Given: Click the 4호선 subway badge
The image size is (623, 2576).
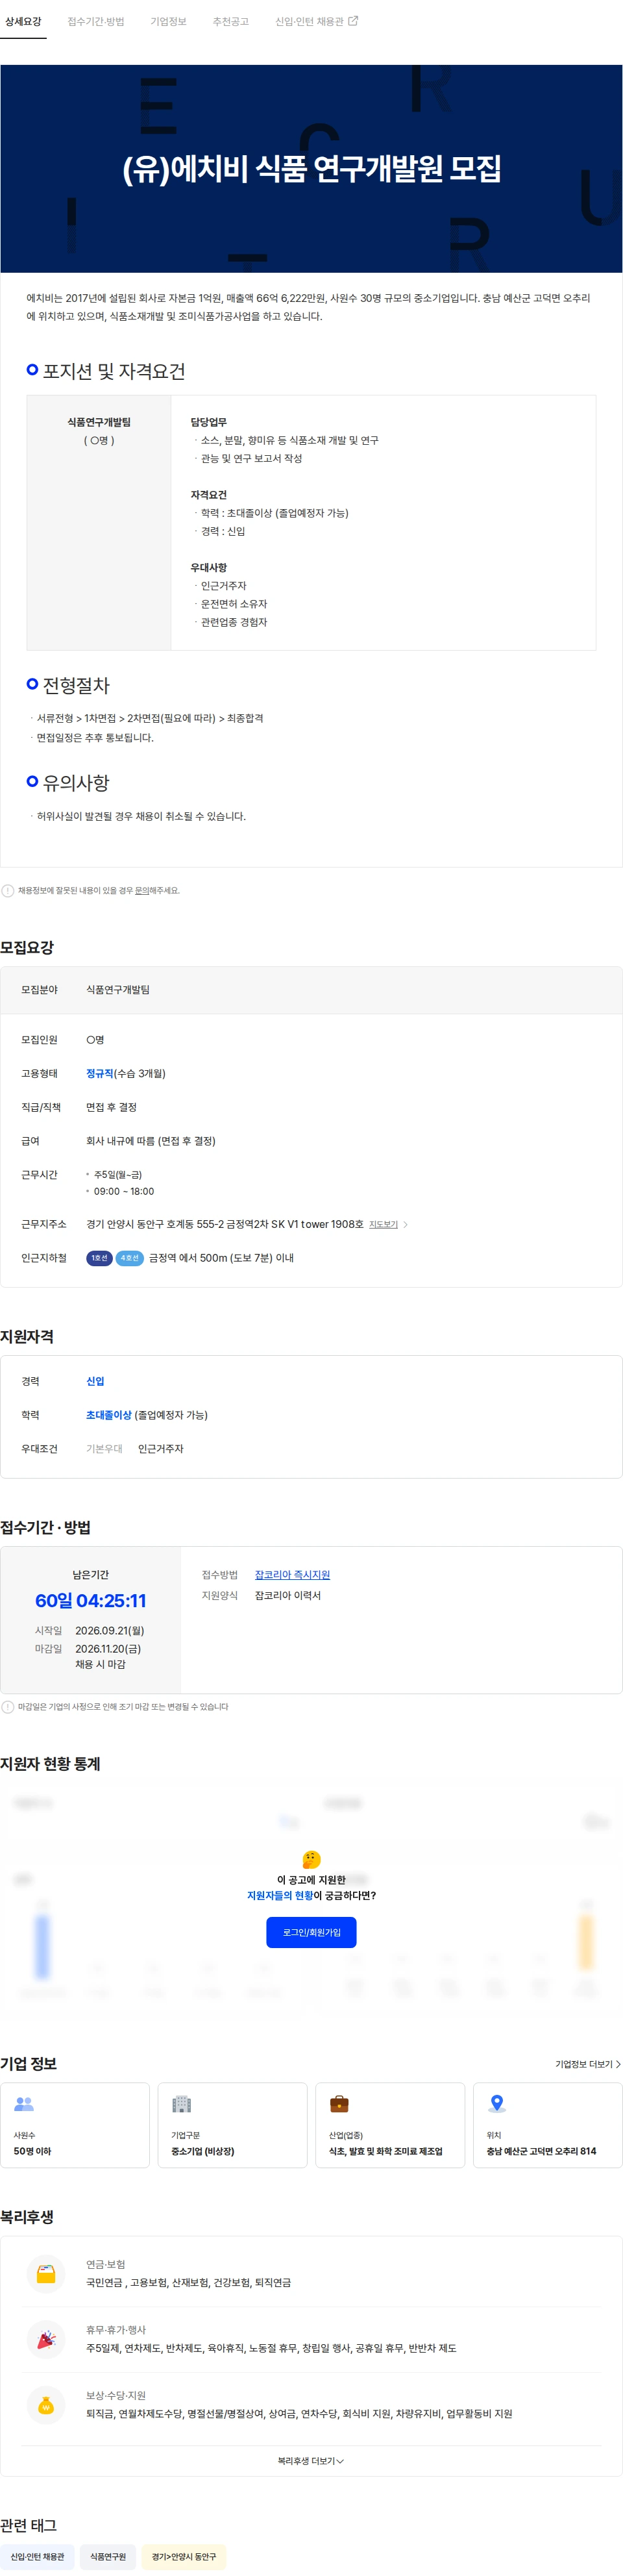Looking at the screenshot, I should click(x=130, y=1258).
